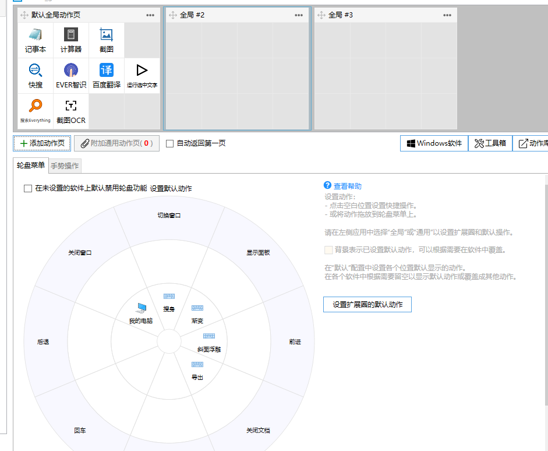Open the options menu of 默认全局动作页

coord(150,15)
